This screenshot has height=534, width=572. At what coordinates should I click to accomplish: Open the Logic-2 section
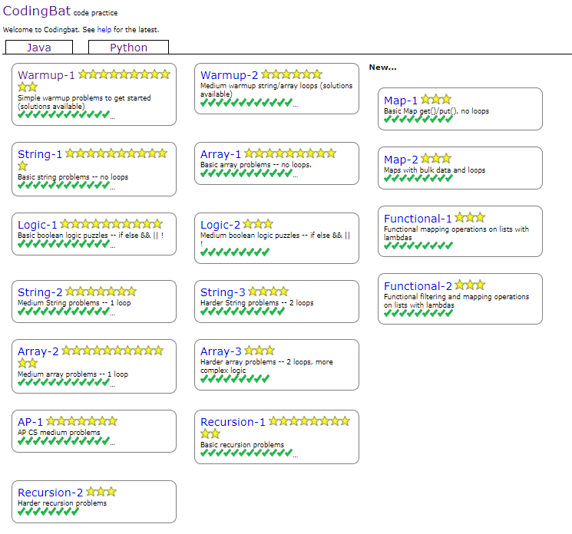(x=220, y=225)
